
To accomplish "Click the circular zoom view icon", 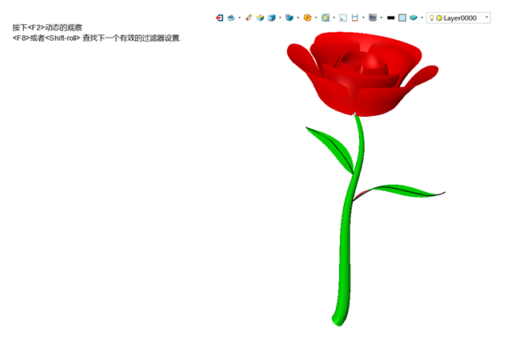I will coord(325,17).
